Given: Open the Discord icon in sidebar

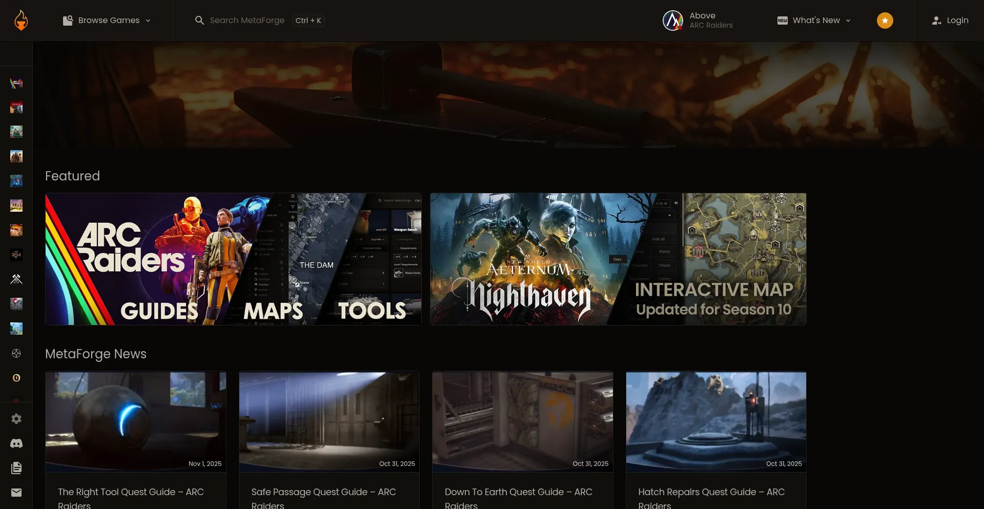Looking at the screenshot, I should (x=16, y=443).
